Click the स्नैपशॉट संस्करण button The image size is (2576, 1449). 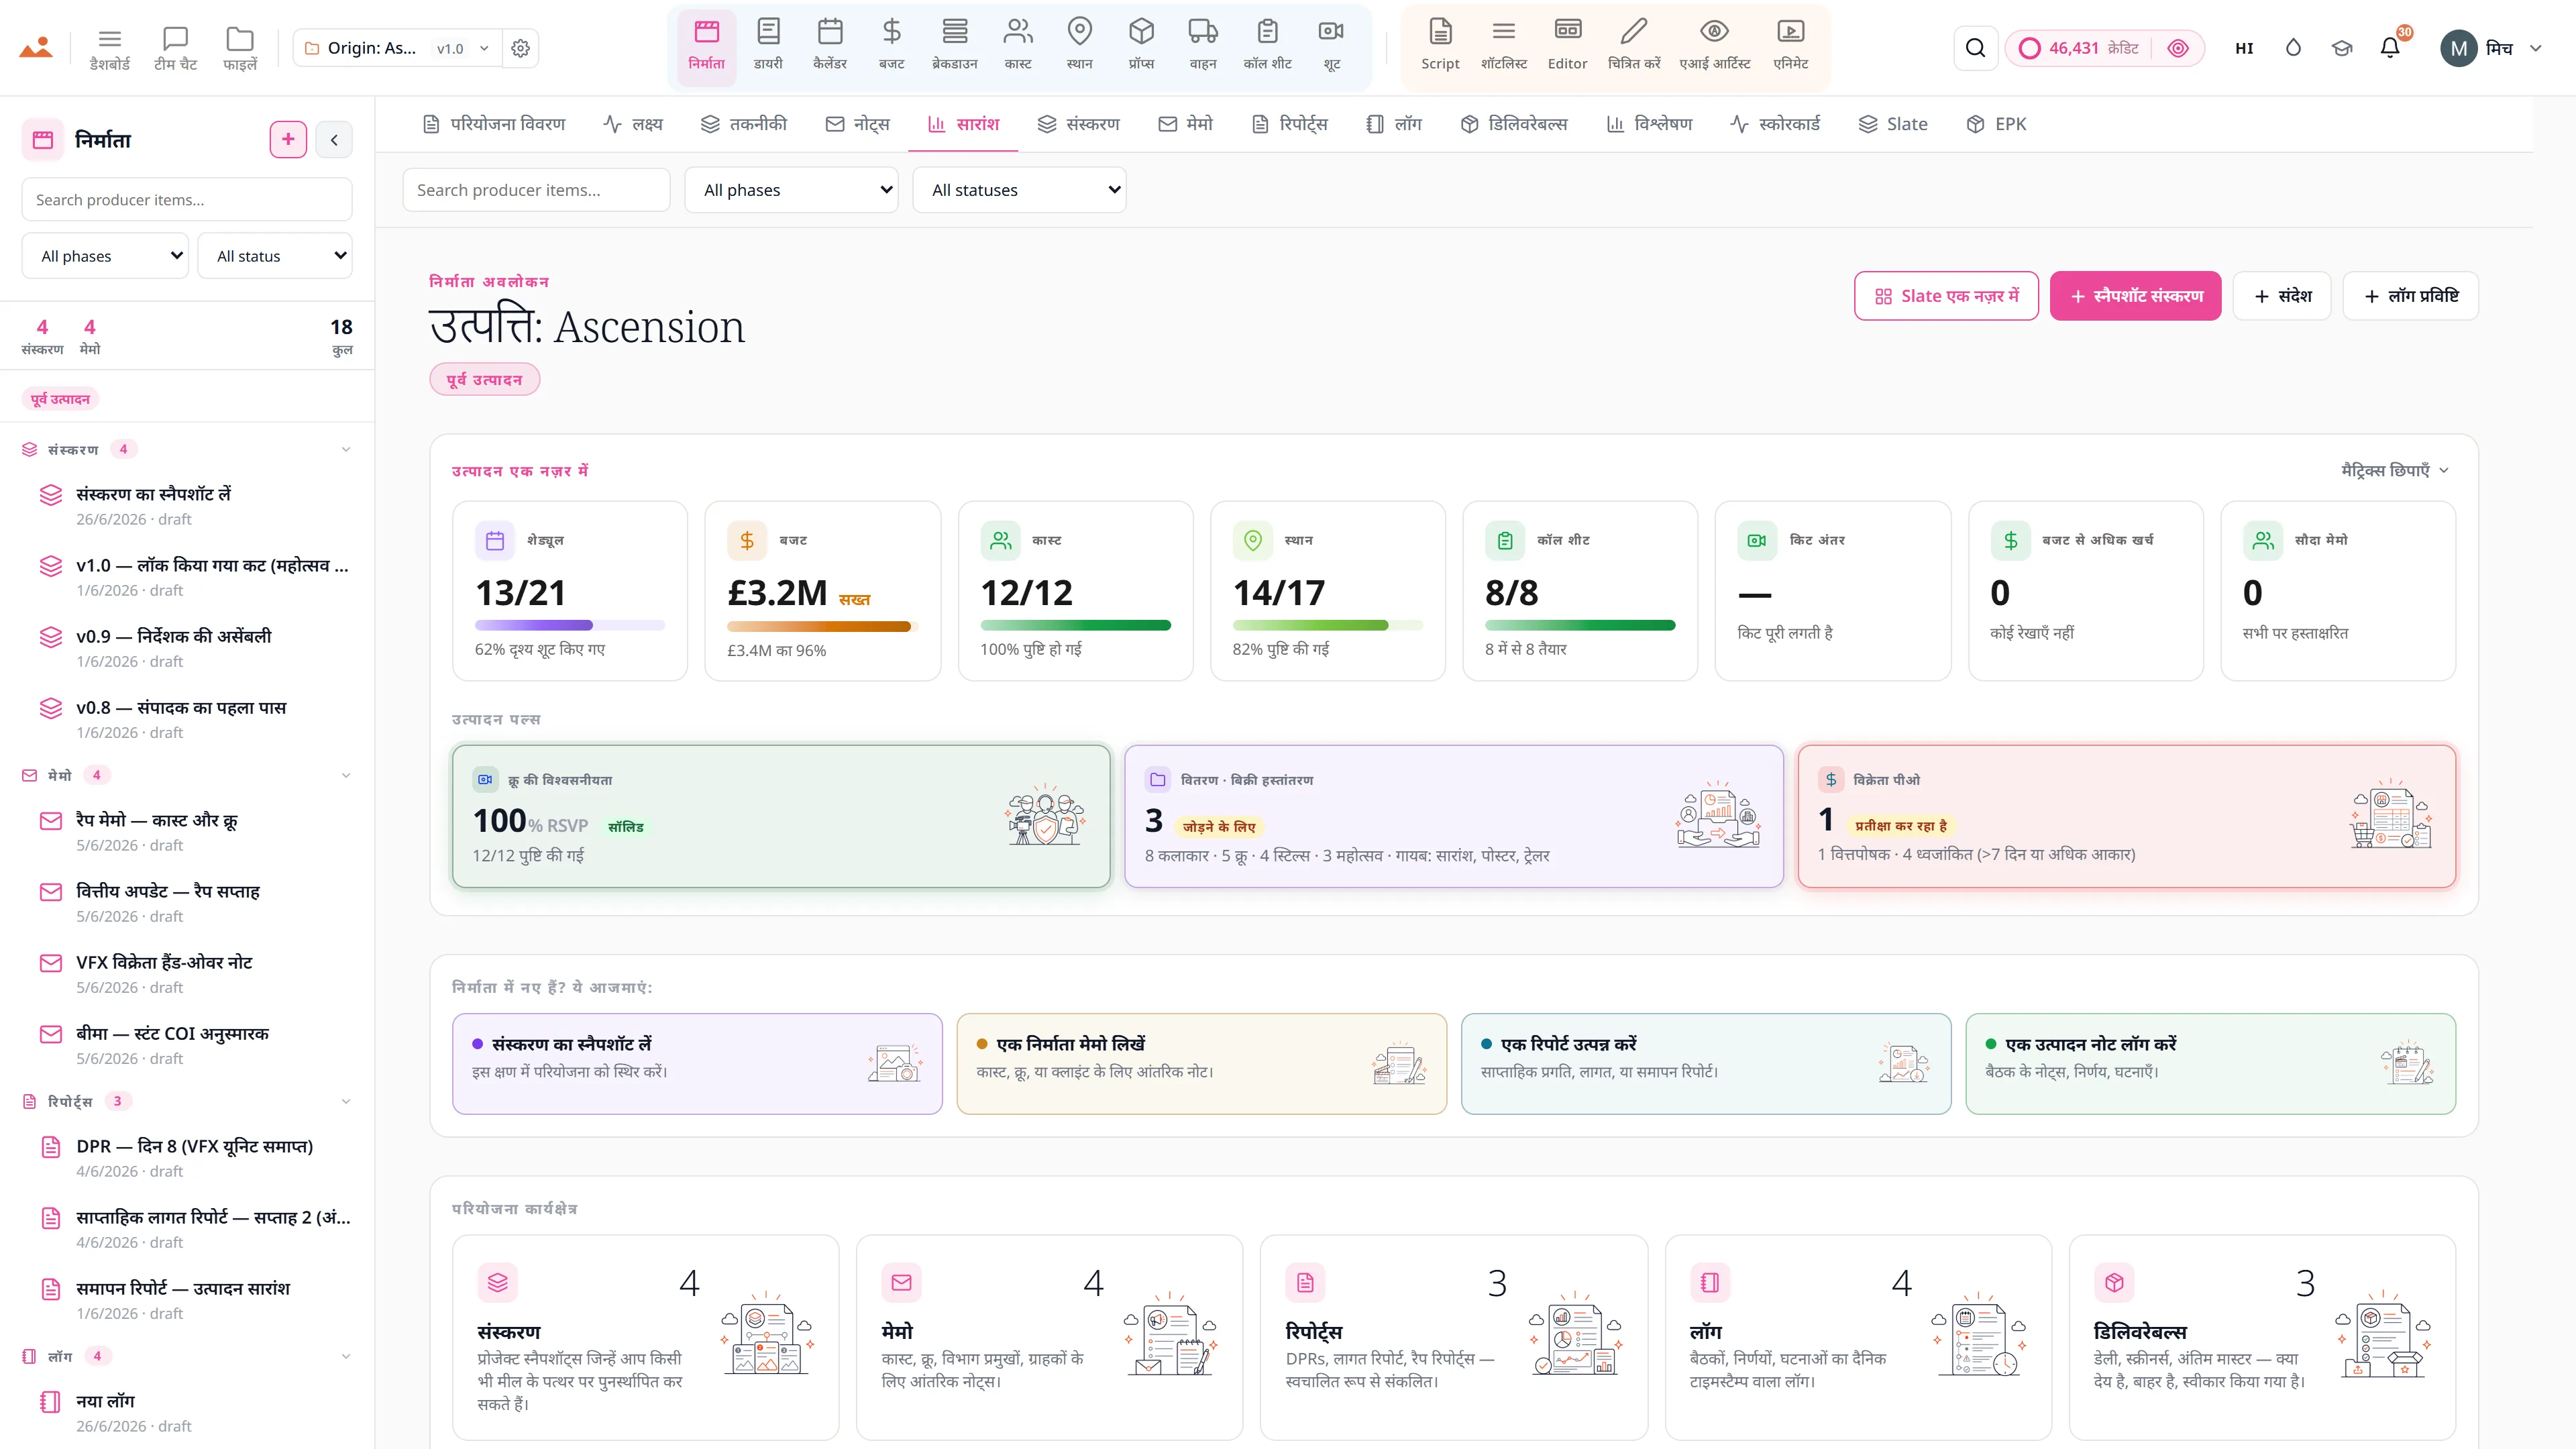2135,296
